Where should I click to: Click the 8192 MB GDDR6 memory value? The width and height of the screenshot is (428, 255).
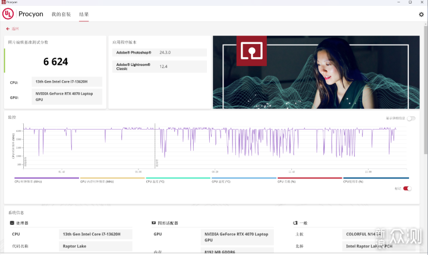[x=237, y=251]
